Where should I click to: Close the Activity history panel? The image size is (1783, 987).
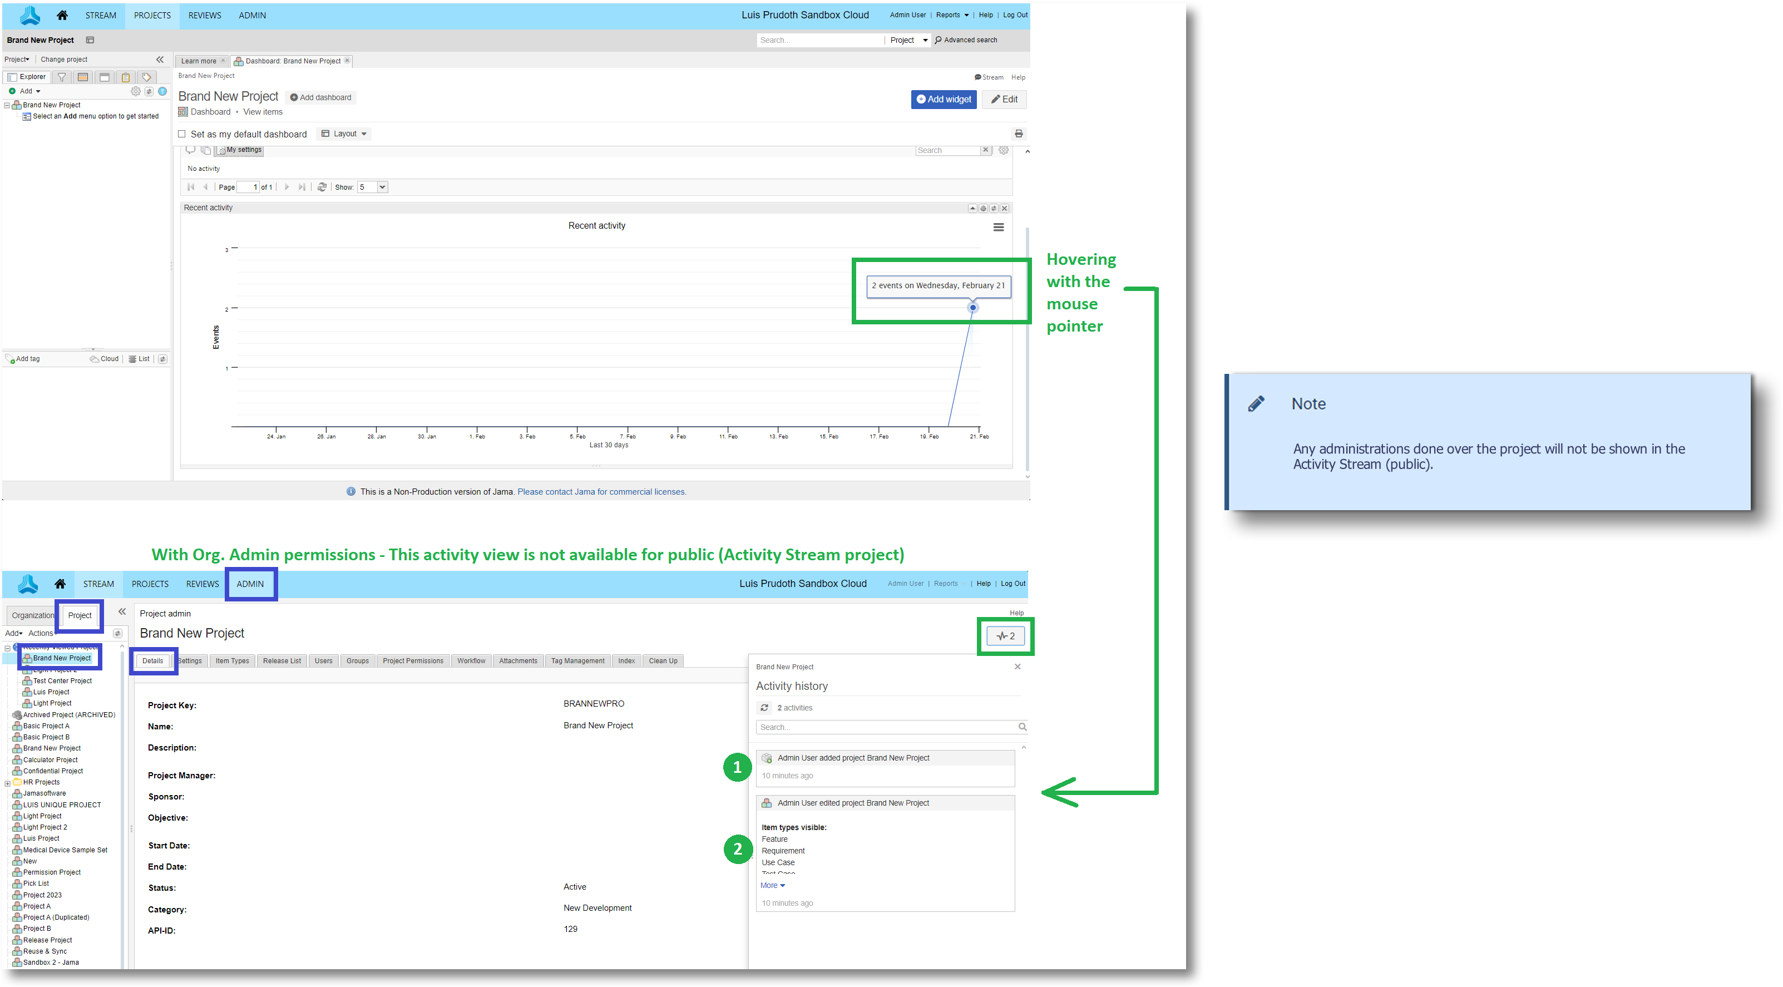point(1018,667)
